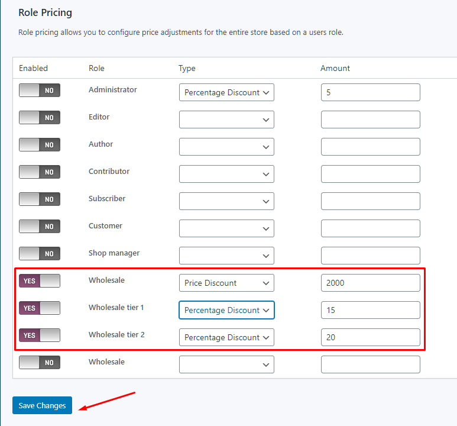Click the Save Changes button
Viewport: 457px width, 426px height.
coord(42,405)
